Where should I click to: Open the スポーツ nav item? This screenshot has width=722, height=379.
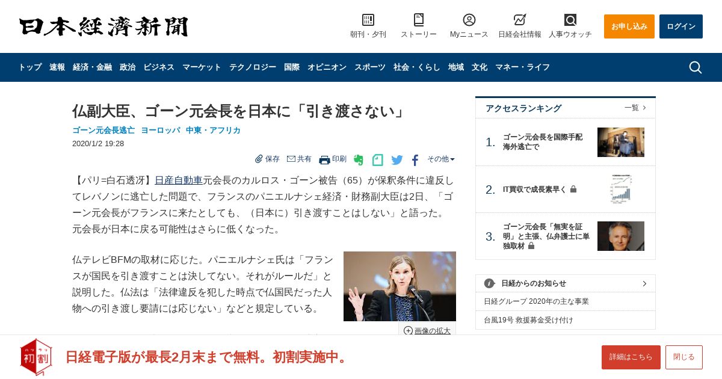370,67
